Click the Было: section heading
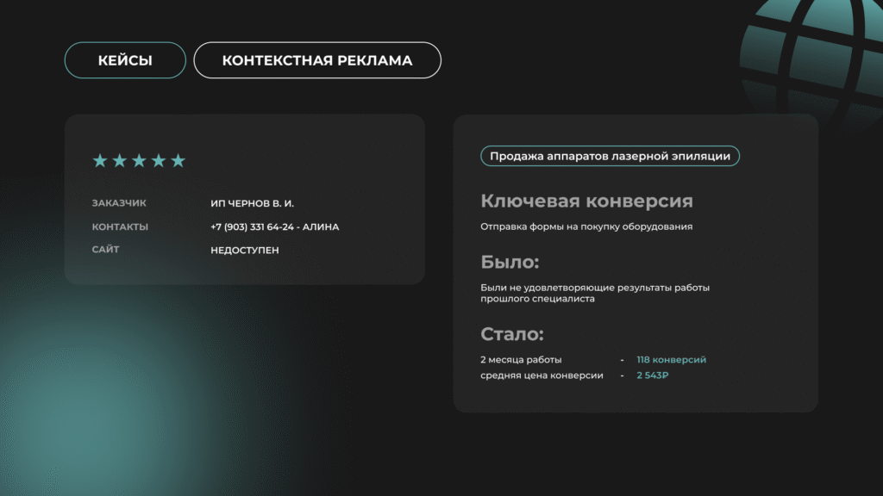Image resolution: width=883 pixels, height=496 pixels. [509, 263]
